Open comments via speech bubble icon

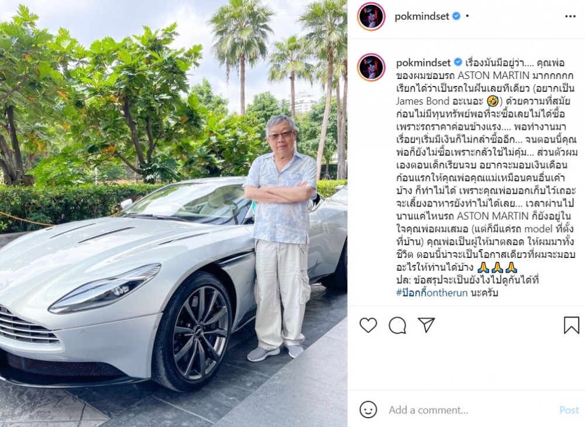tap(397, 325)
